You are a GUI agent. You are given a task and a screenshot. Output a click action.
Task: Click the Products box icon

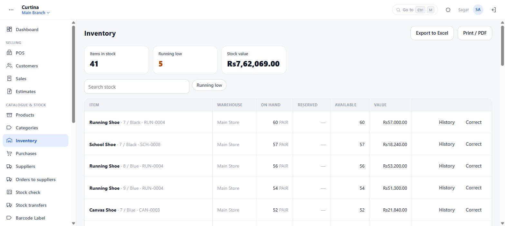click(x=9, y=115)
